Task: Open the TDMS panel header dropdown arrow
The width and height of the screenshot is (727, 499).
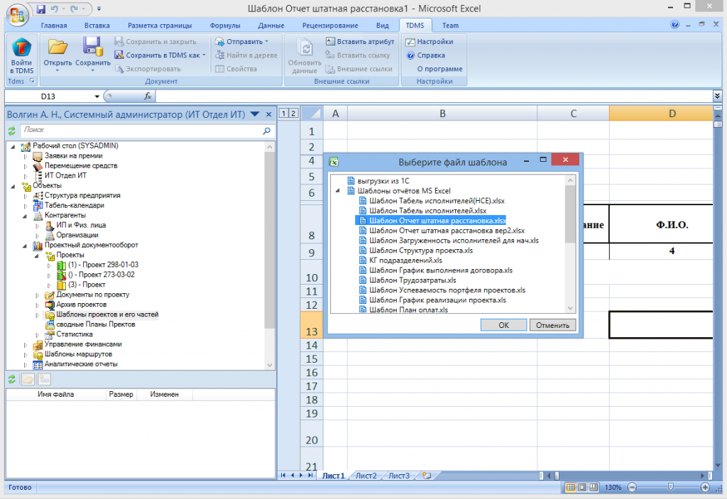Action: [255, 114]
